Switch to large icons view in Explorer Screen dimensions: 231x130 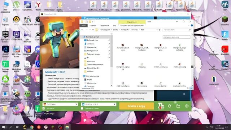click(x=191, y=88)
